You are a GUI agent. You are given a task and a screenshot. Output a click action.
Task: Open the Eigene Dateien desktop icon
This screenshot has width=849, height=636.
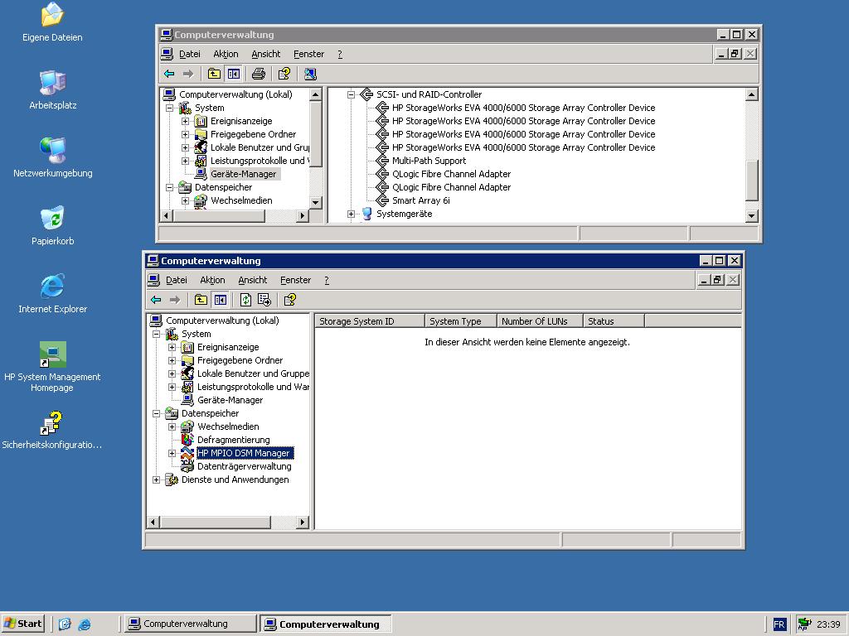[52, 22]
